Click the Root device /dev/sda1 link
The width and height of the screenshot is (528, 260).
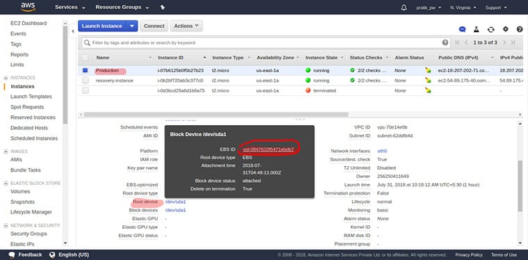(176, 202)
